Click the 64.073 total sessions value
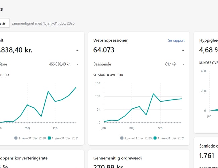 (x=104, y=50)
